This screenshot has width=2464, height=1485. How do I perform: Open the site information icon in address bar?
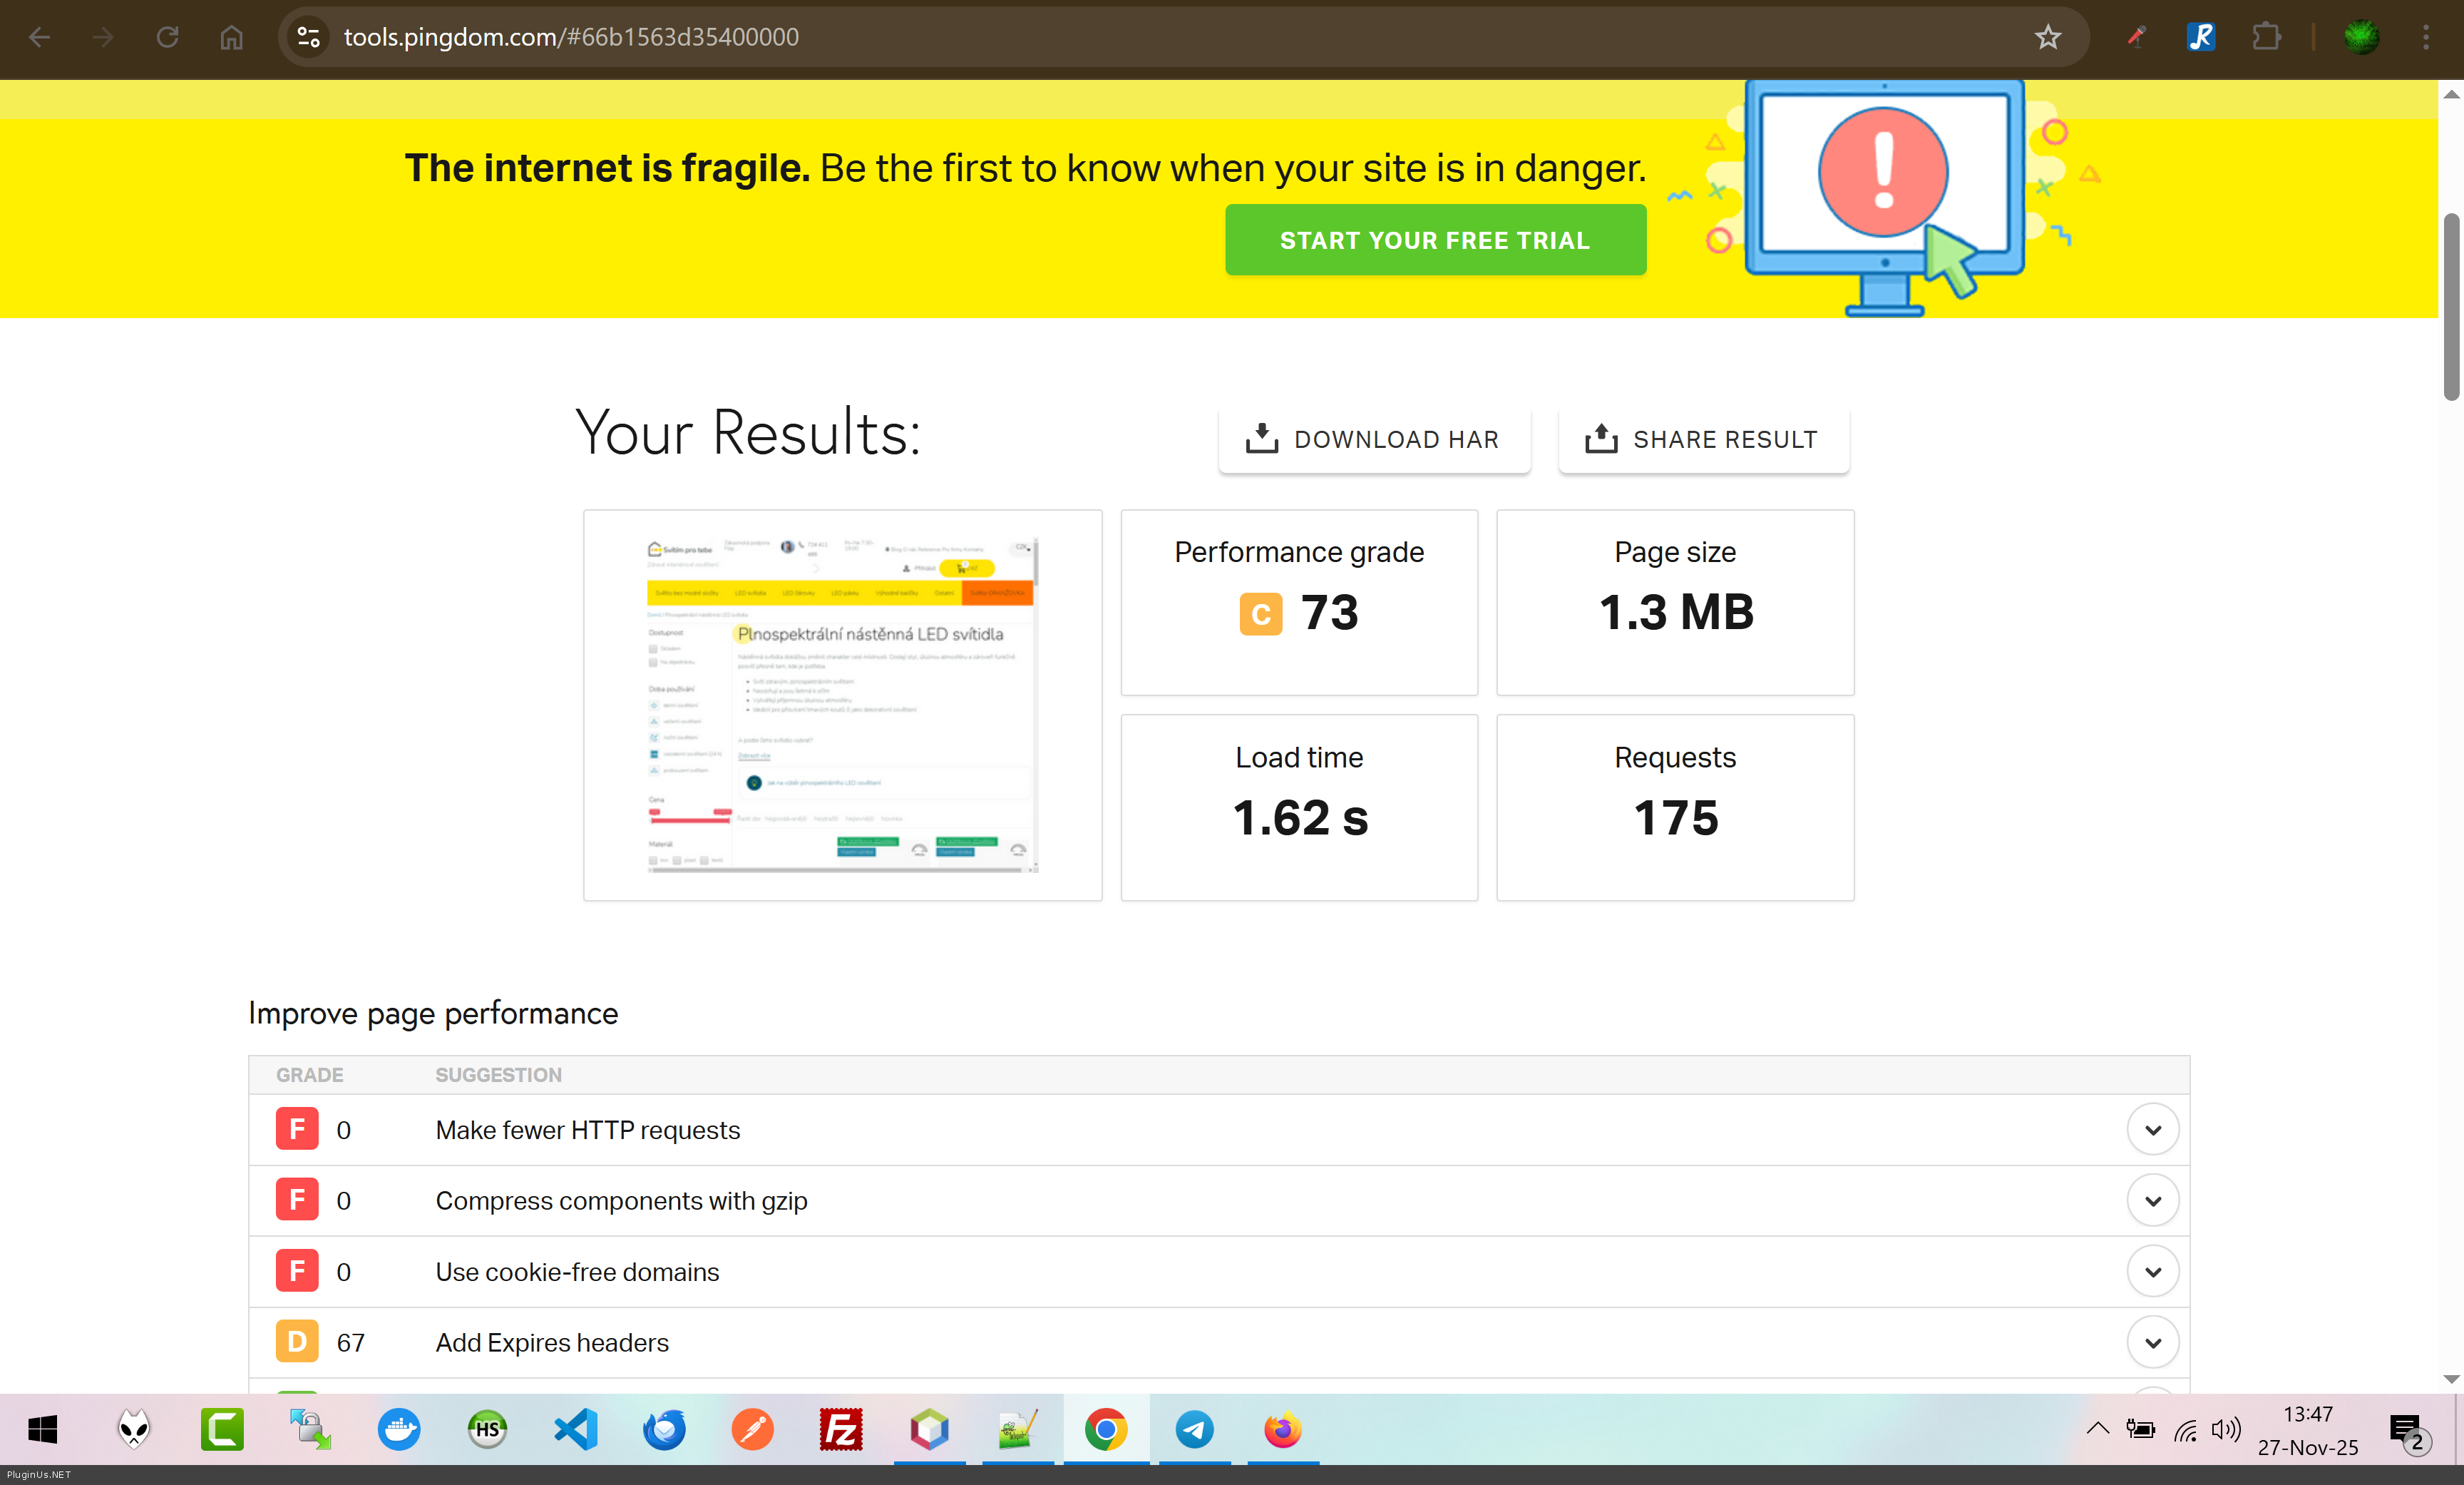click(x=309, y=37)
